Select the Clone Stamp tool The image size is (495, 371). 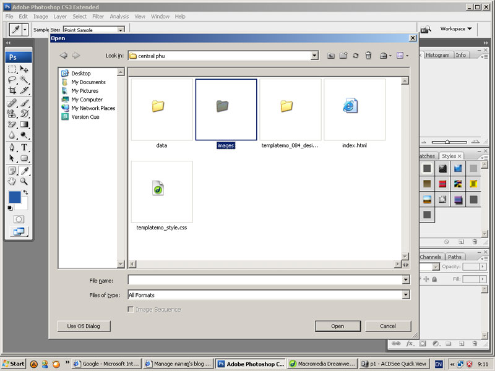pyautogui.click(x=12, y=114)
